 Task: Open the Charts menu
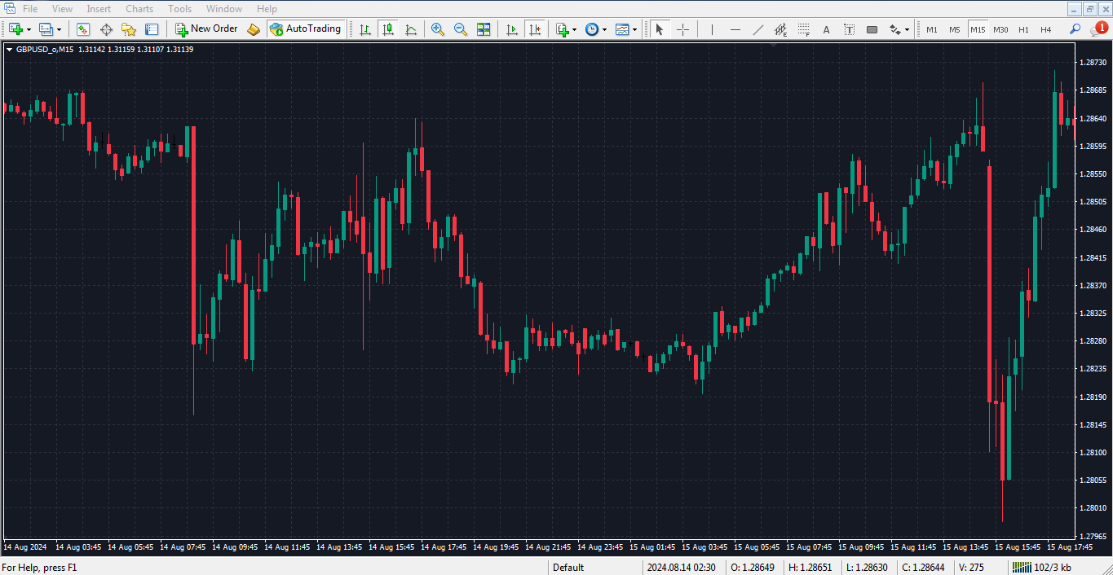[139, 8]
